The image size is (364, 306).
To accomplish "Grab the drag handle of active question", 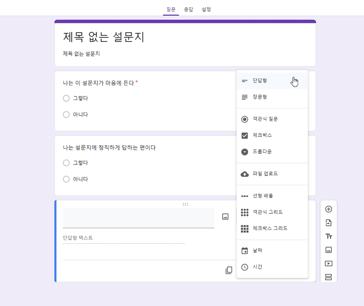I will pos(185,204).
